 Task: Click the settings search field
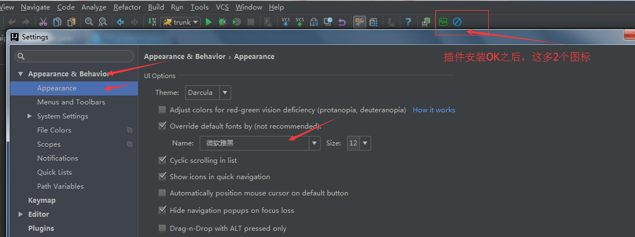[74, 56]
